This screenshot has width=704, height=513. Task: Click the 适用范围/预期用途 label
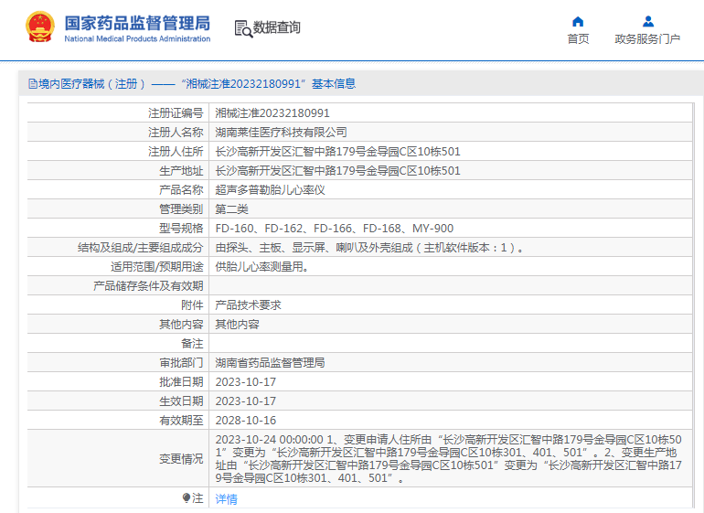pyautogui.click(x=156, y=267)
